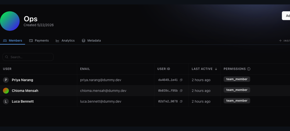Copy Priya Narang's user ID
The image size is (290, 131).
[x=181, y=80]
